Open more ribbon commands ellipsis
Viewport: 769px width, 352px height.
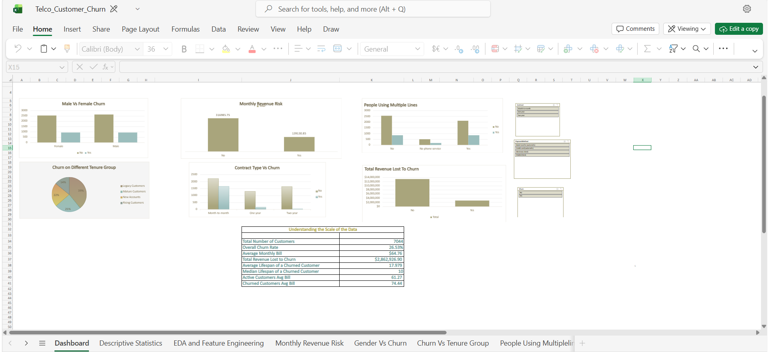(723, 49)
